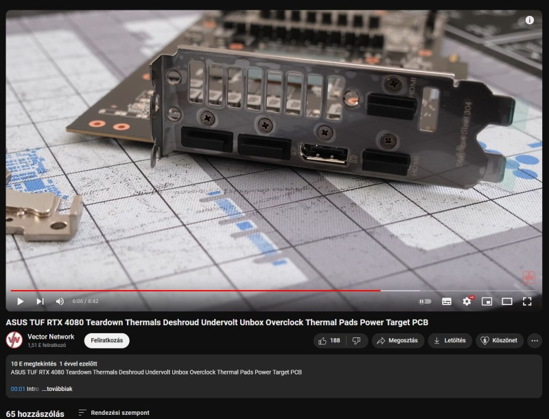The width and height of the screenshot is (549, 419).
Task: Open the Rendezési szempont sort menu
Action: (114, 413)
